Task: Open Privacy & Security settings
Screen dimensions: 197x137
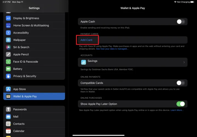Action: (25, 76)
